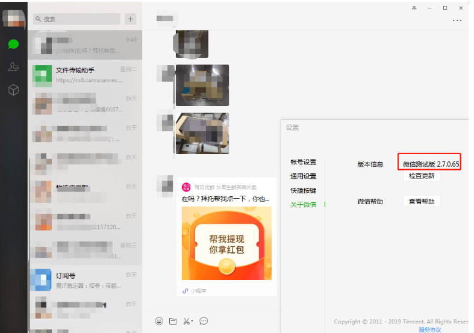Open the 文件传输助手 conversation
474x333 pixels.
click(85, 75)
